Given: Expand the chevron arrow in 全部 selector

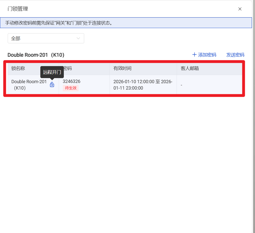Looking at the screenshot, I should click(x=78, y=38).
